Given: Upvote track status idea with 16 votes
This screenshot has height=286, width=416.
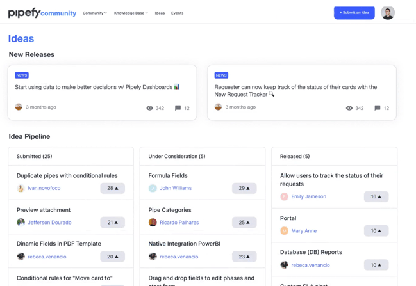Looking at the screenshot, I should [x=376, y=196].
